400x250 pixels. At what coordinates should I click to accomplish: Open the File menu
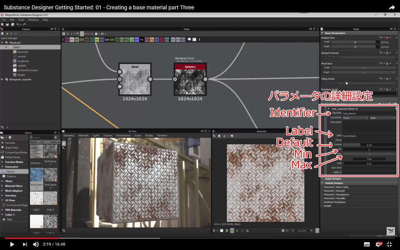(x=4, y=20)
